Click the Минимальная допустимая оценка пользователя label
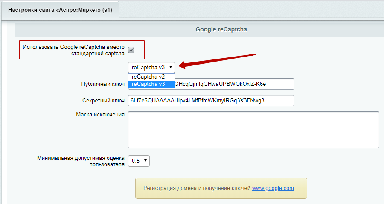 pos(81,161)
